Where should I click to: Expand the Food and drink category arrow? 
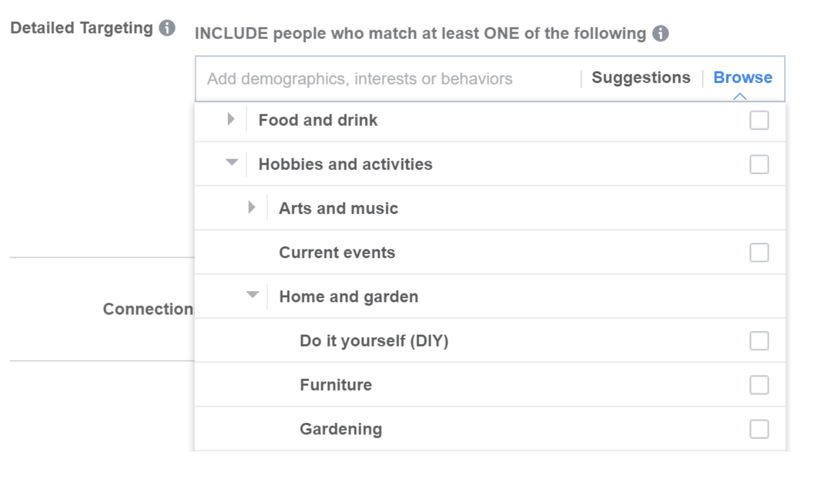click(231, 119)
